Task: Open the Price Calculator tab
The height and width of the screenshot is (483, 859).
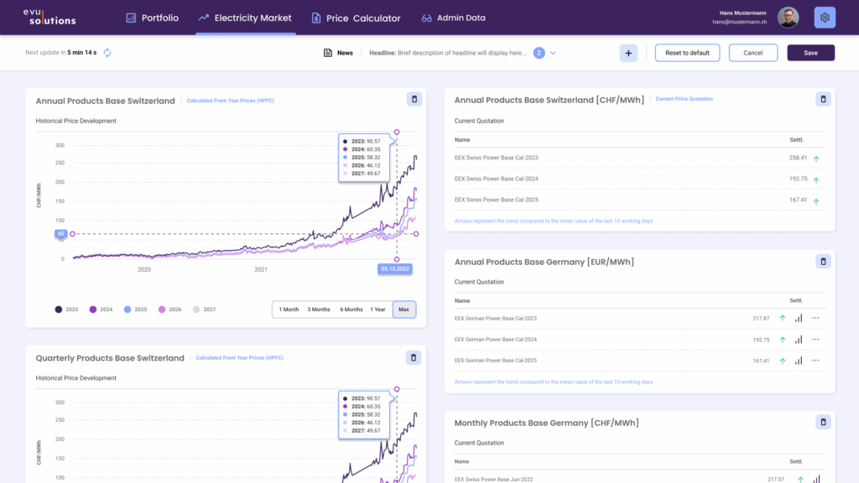Action: coord(356,18)
